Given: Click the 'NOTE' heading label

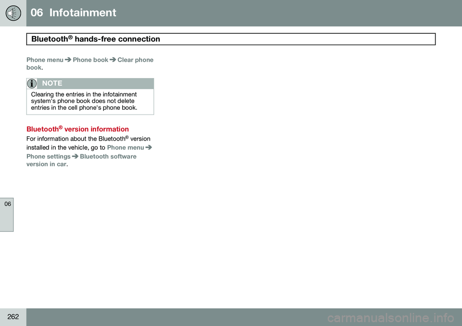Looking at the screenshot, I should tap(52, 83).
